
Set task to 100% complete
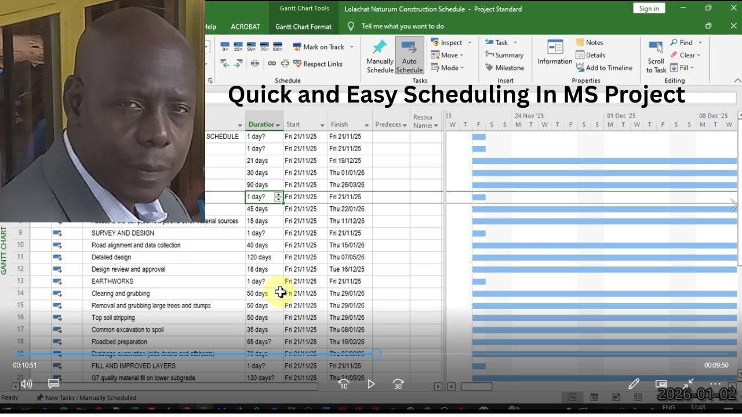[278, 47]
